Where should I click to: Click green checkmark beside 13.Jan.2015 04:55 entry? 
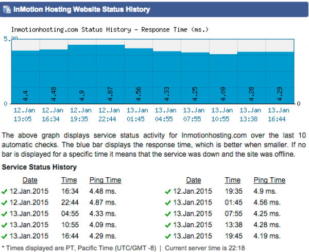(5, 214)
